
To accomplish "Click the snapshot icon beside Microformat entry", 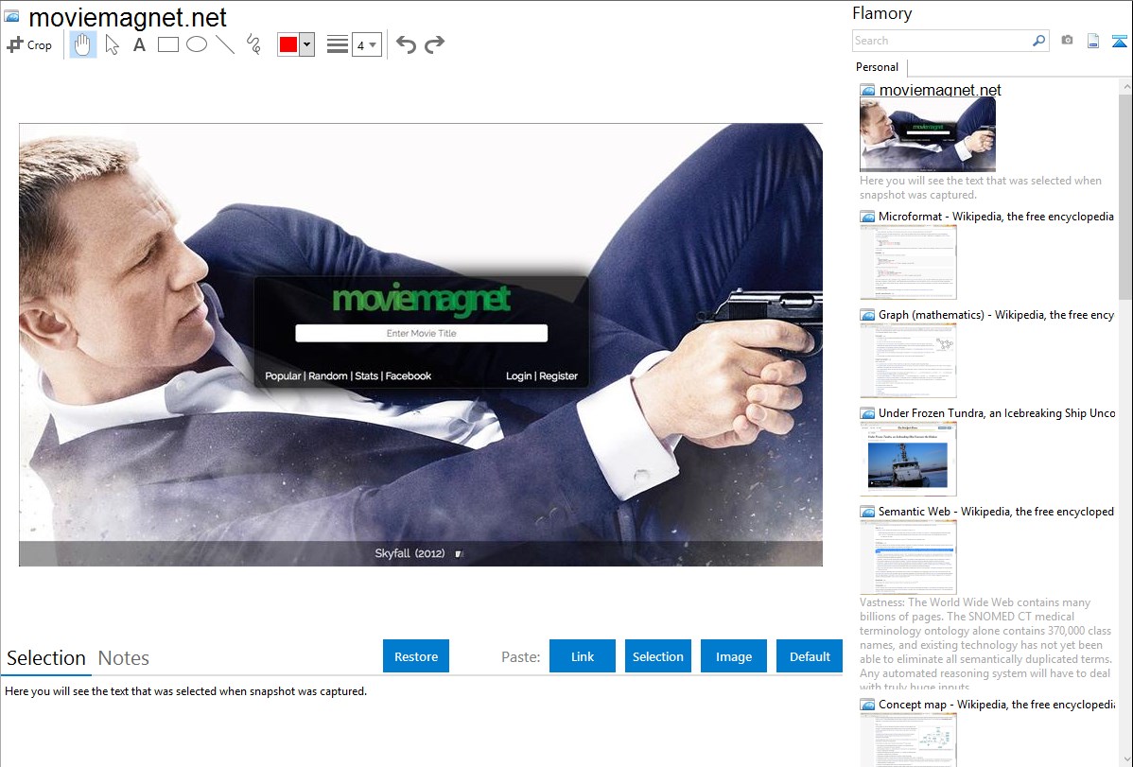I will [x=868, y=217].
